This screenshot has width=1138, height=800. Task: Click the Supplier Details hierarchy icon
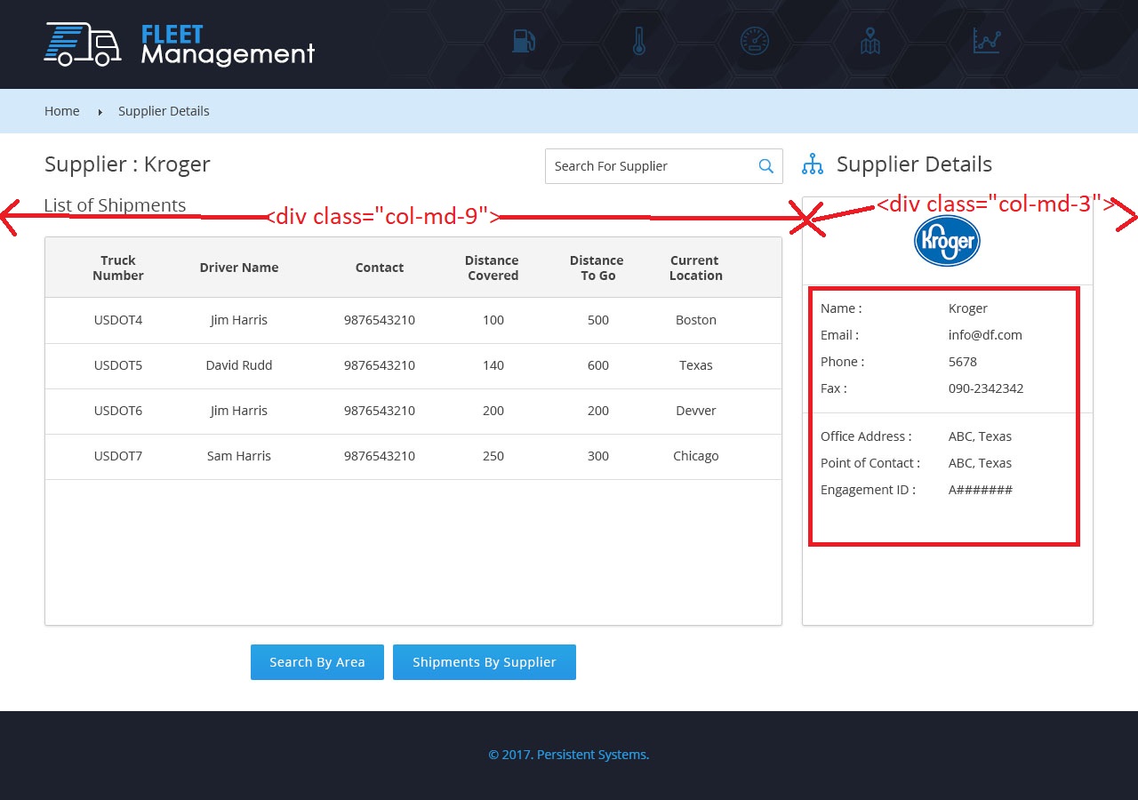tap(813, 164)
